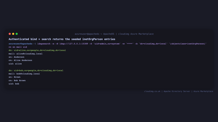Click the terminal title 'azureuser@apacheds ~ ApacheDS'
Screen dimensions: 218x122
point(94,34)
